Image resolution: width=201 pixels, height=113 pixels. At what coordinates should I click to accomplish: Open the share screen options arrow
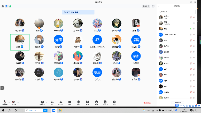pos(47,102)
